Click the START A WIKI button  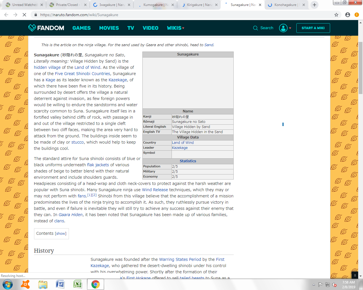pos(313,28)
